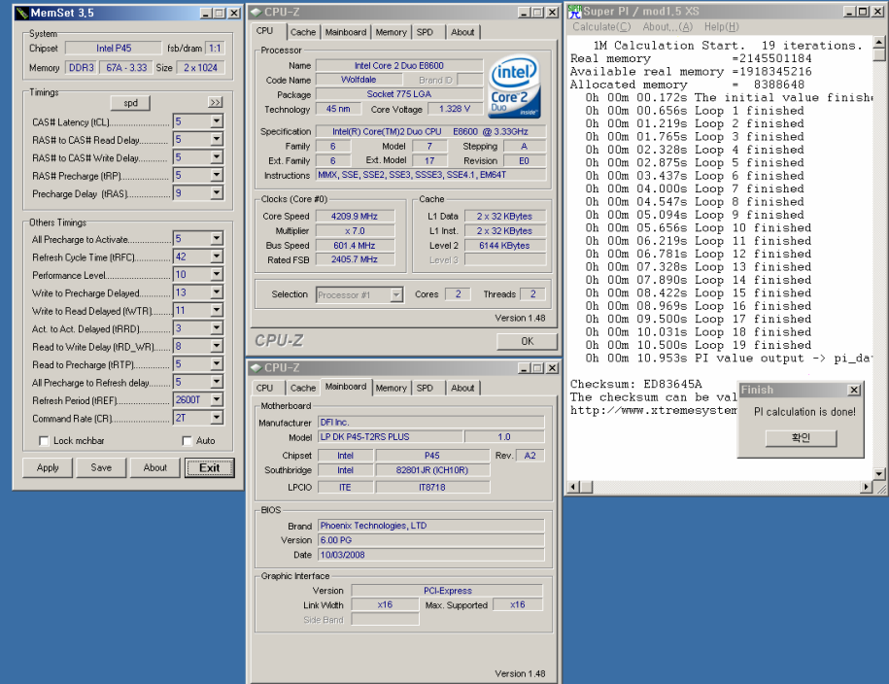The image size is (889, 684).
Task: Click OK in the upper CPU-Z window
Action: 527,341
